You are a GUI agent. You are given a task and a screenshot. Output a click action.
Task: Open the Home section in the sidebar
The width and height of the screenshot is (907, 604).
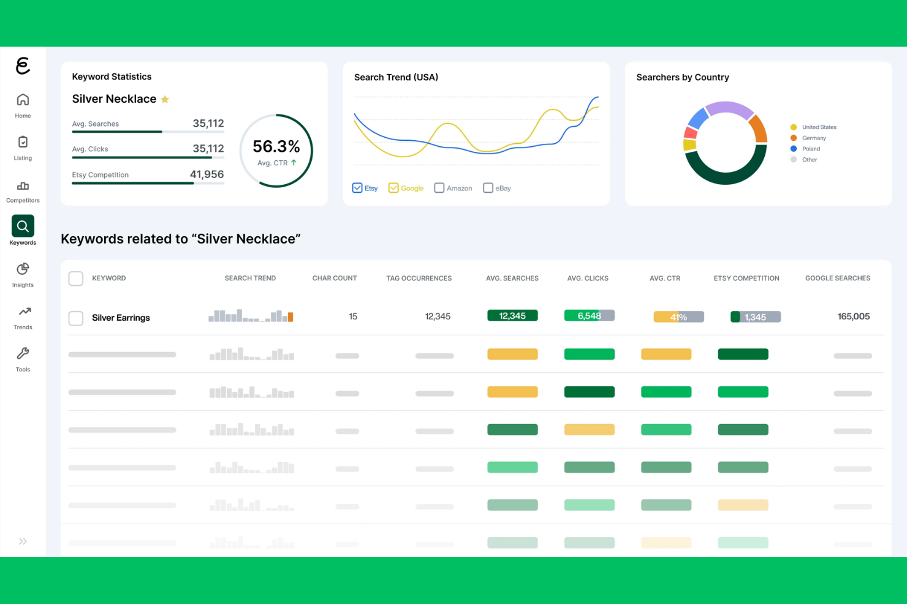point(23,103)
